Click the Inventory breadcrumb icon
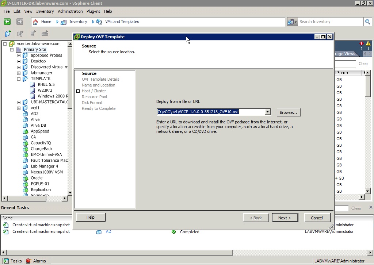The image size is (374, 265). [x=64, y=22]
